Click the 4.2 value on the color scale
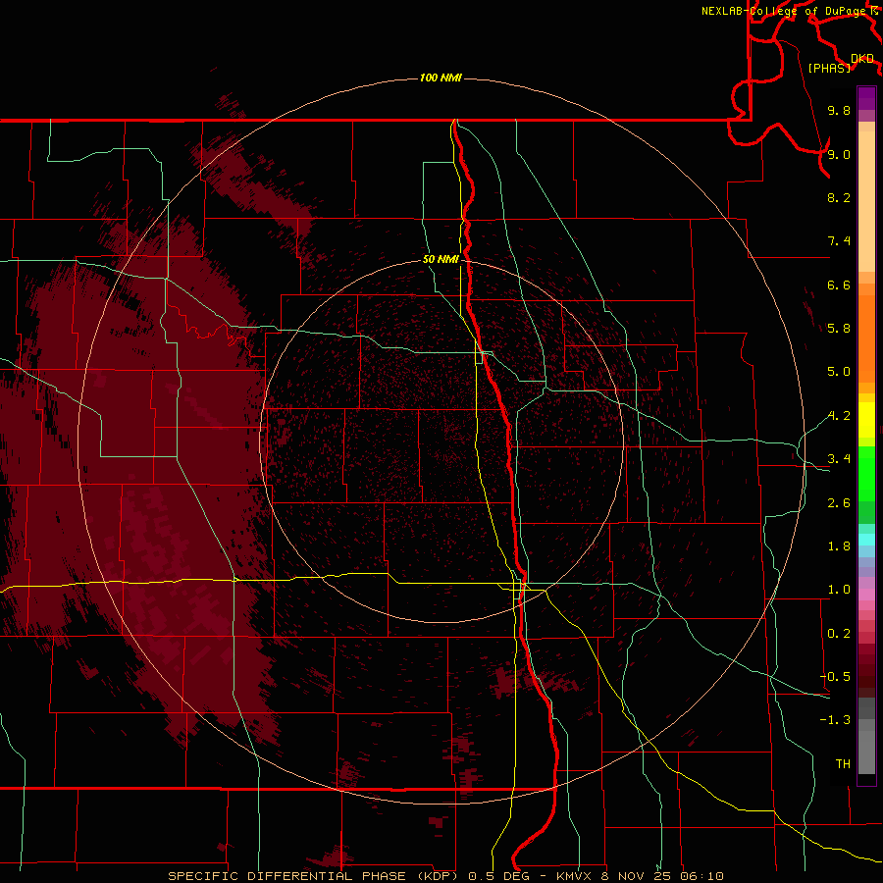 tap(839, 416)
